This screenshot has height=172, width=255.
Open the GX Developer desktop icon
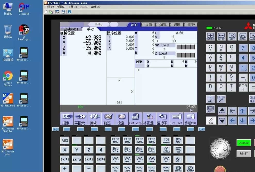pyautogui.click(x=24, y=32)
